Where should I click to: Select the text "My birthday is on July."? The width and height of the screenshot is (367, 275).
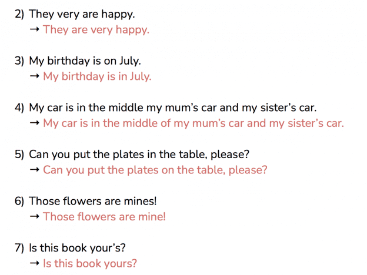[x=85, y=61]
